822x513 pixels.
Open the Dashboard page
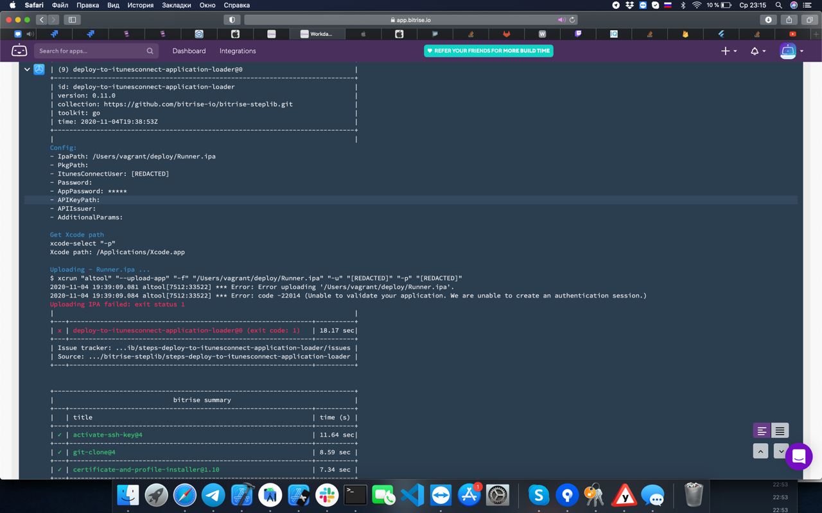[x=189, y=51]
